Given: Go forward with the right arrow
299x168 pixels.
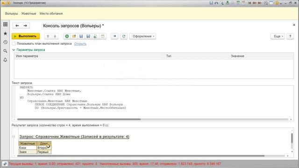Looking at the screenshot, I should tap(25, 26).
